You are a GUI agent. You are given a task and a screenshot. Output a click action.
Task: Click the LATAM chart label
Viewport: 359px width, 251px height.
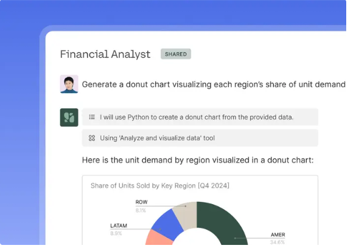click(x=119, y=225)
